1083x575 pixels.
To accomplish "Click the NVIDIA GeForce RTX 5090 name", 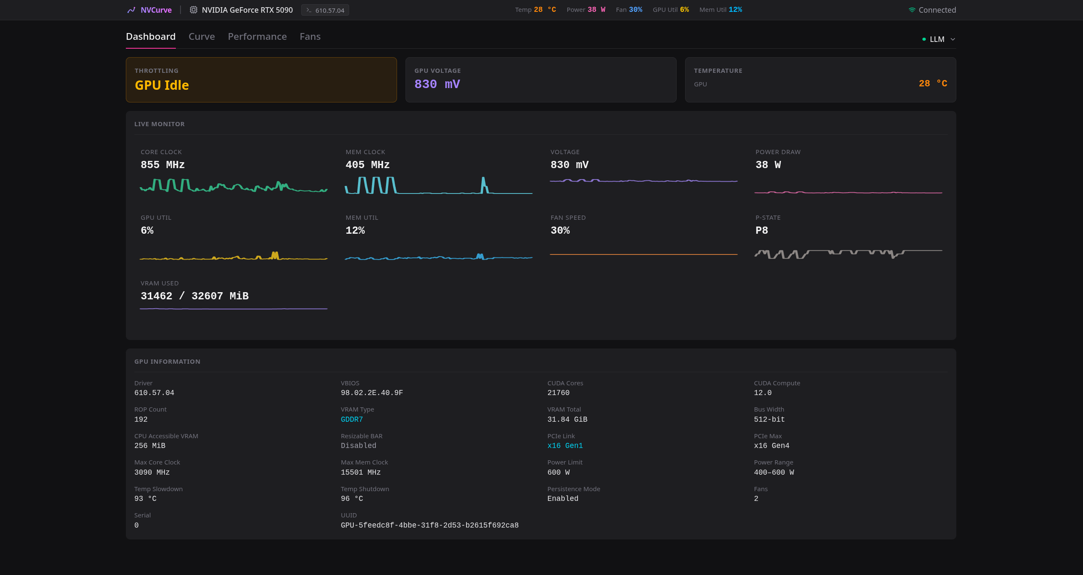I will pos(247,10).
